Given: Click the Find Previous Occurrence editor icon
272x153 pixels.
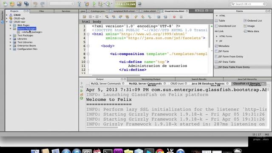Looking at the screenshot, I should pos(113,17).
